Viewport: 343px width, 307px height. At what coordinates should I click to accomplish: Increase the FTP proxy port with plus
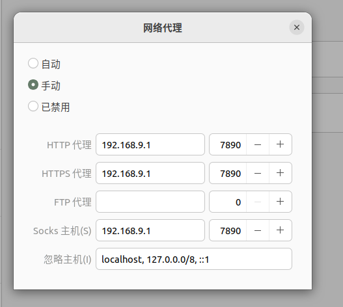281,202
